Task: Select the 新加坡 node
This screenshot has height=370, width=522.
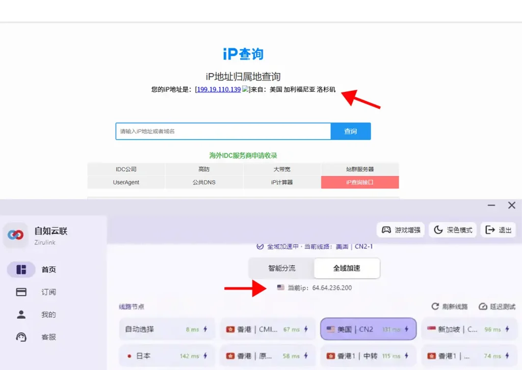Action: [x=469, y=329]
